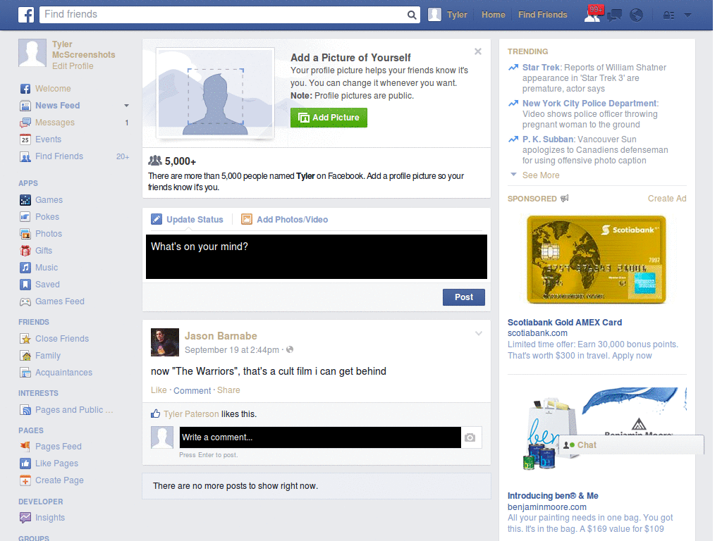Open the notifications globe icon

(637, 15)
